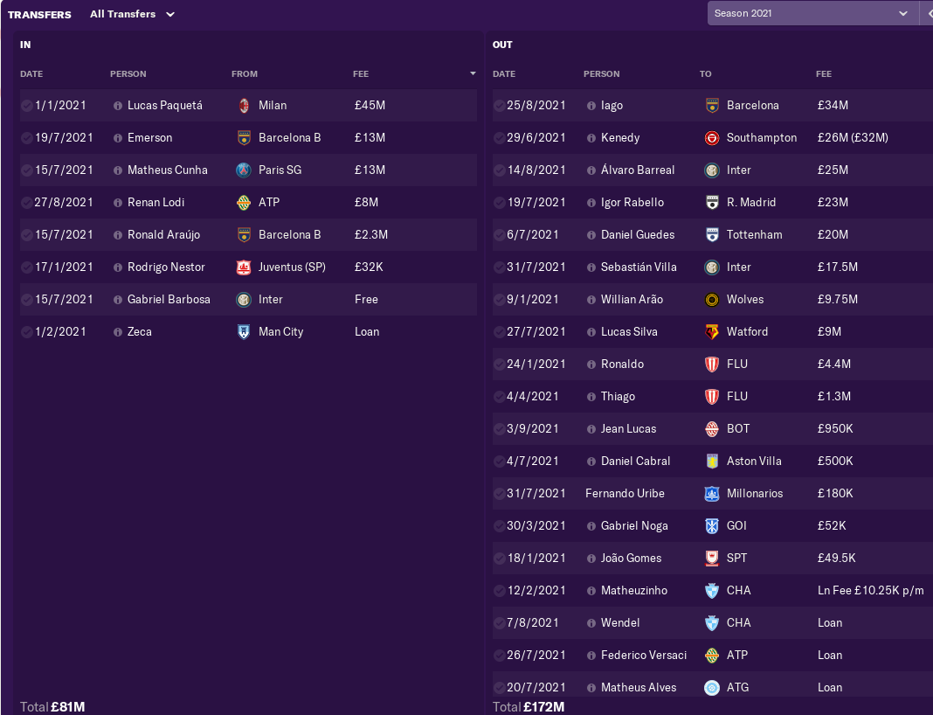Open the All Transfers filter dropdown

133,14
